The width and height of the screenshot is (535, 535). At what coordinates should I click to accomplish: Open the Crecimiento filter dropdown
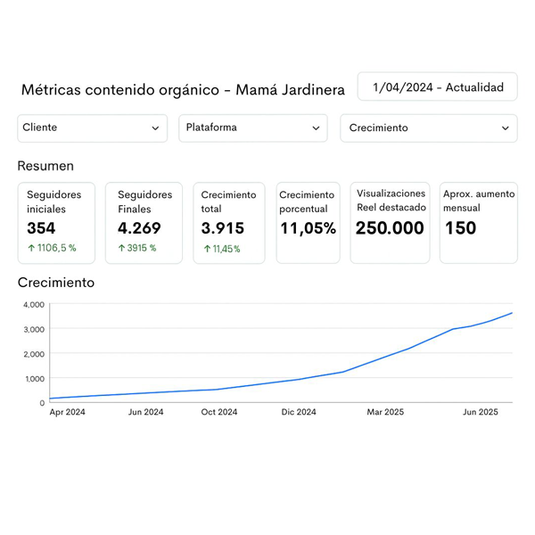click(x=428, y=128)
